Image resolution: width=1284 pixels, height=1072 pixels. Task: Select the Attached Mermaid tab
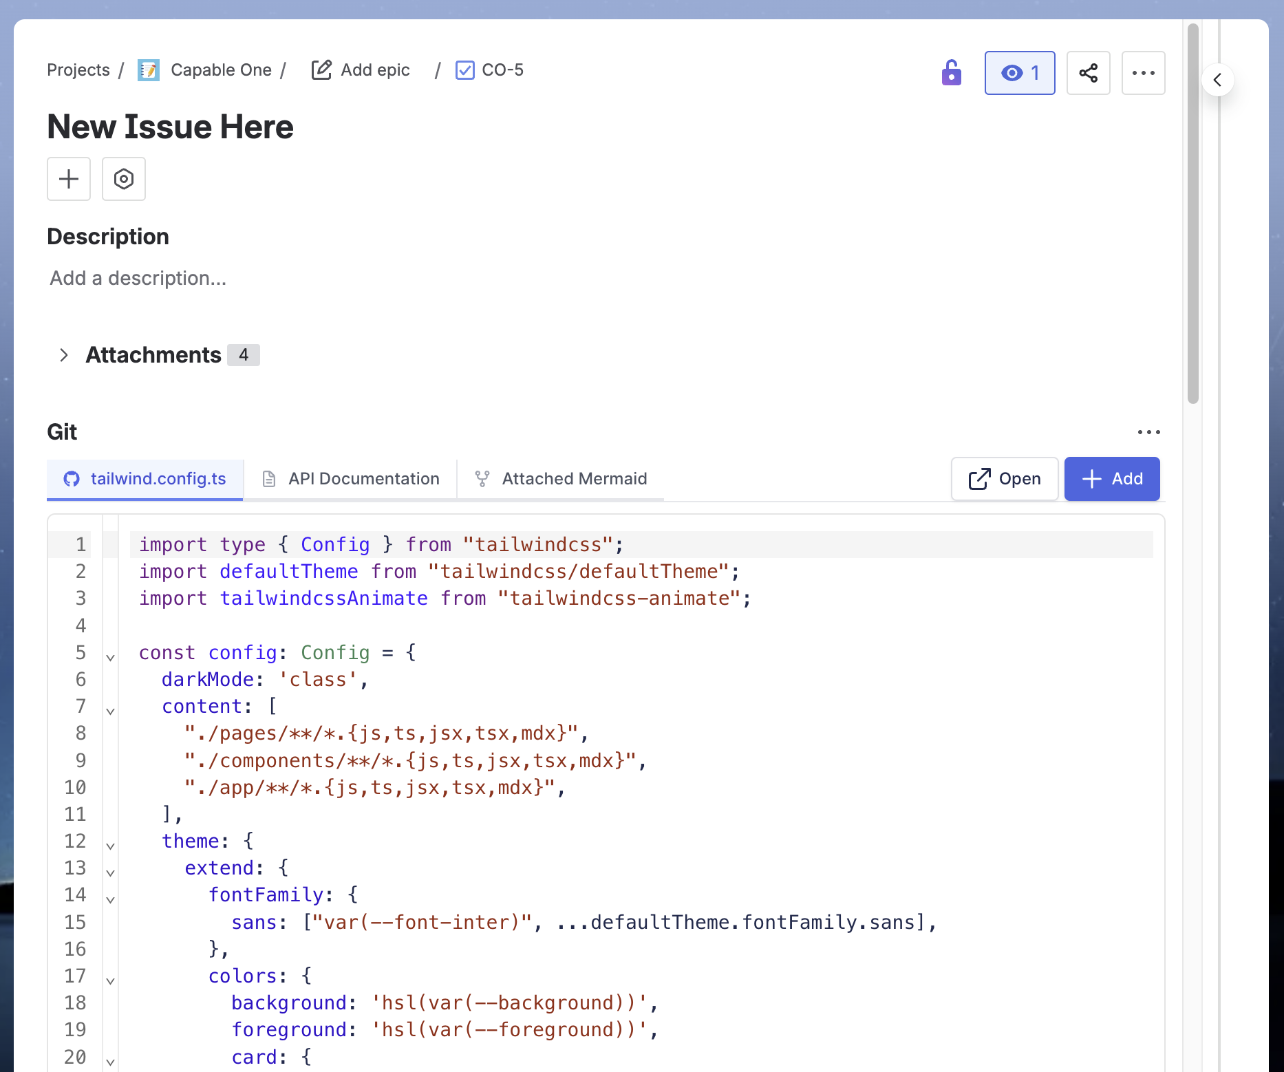[561, 479]
